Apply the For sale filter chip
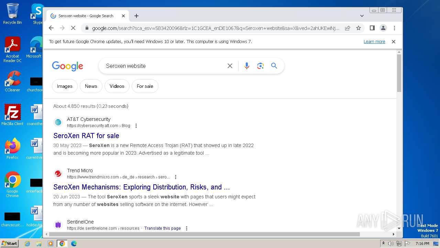This screenshot has height=248, width=440. (x=145, y=86)
